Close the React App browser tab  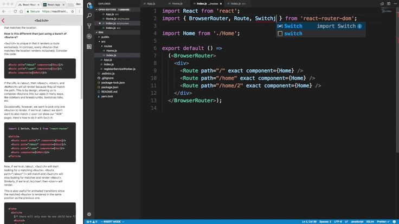(x=63, y=4)
